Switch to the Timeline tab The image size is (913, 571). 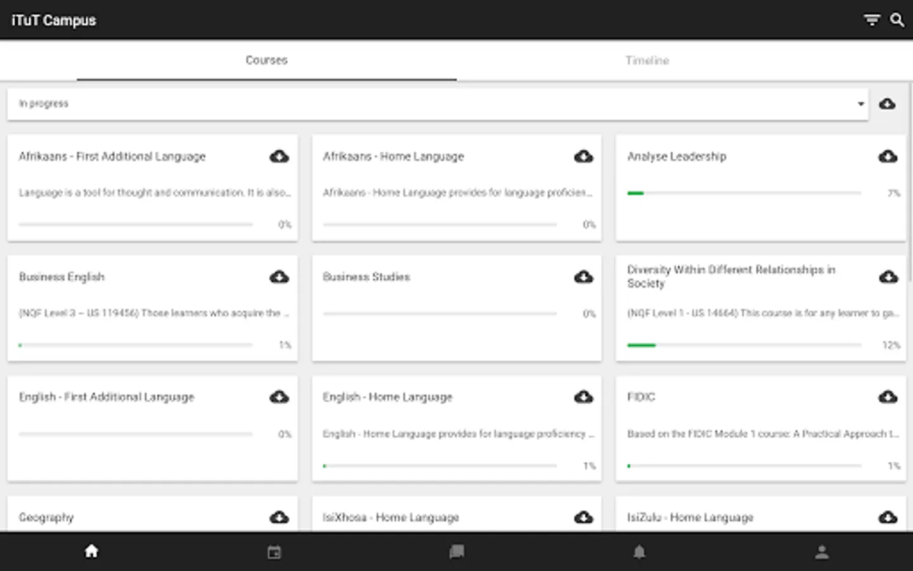tap(647, 60)
